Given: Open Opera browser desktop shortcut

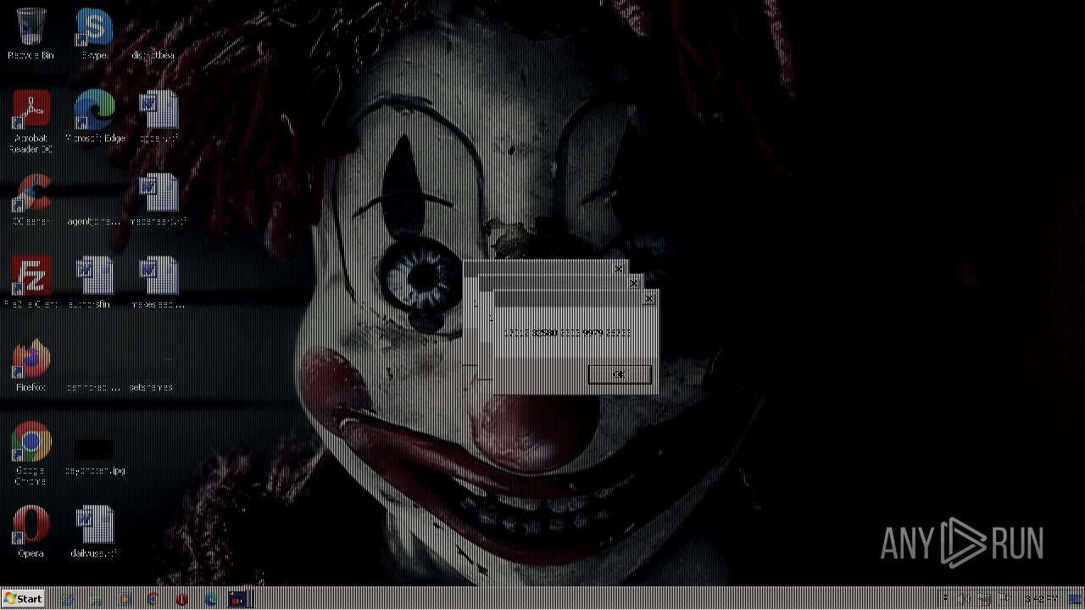Looking at the screenshot, I should (x=31, y=532).
